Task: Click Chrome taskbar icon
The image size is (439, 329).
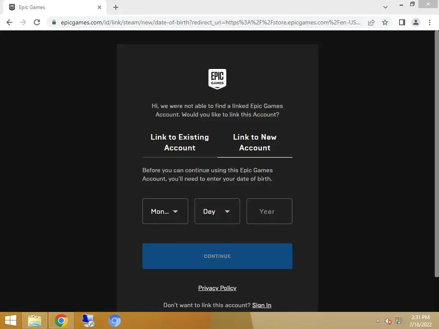Action: 61,320
